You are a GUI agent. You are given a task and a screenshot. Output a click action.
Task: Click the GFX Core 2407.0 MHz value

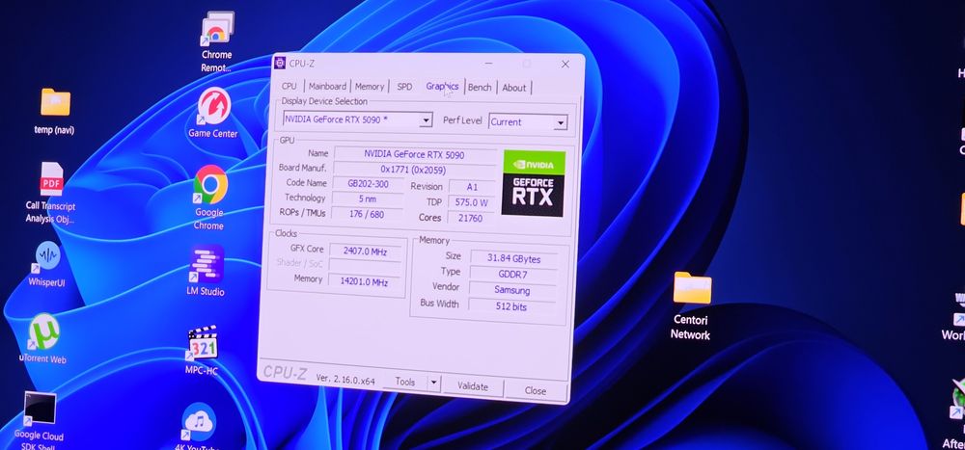(365, 251)
